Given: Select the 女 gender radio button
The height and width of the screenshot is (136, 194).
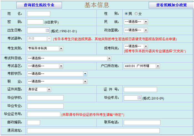Looking at the screenshot, I should [x=136, y=14].
